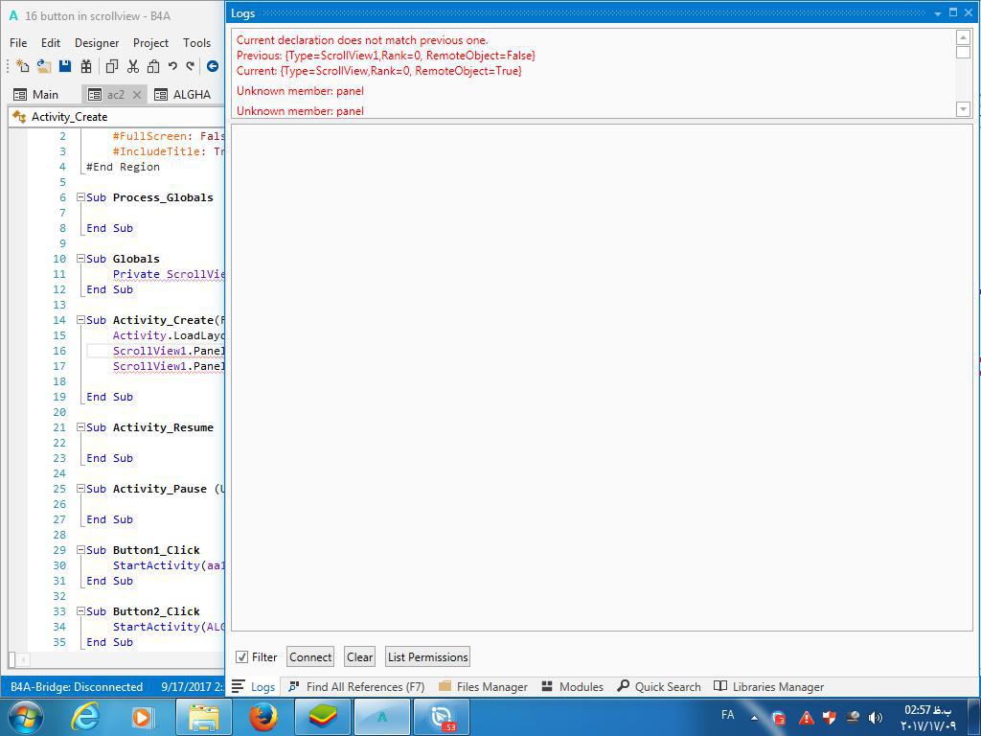Open the Logs panel window position dropdown

(x=937, y=13)
